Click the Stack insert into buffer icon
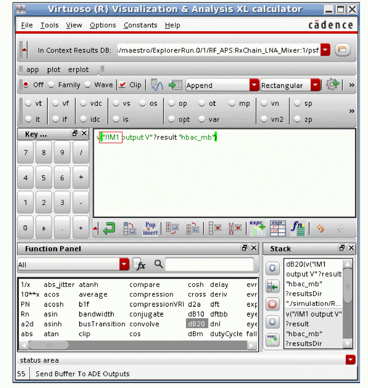This screenshot has height=388, width=368. pyautogui.click(x=273, y=287)
